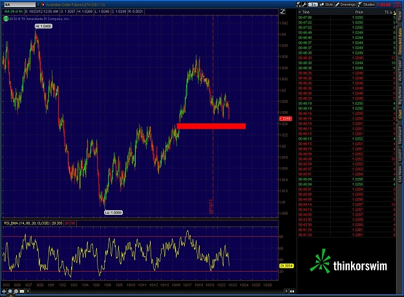Click the yellow RSI value marker on the axis

tap(286, 265)
